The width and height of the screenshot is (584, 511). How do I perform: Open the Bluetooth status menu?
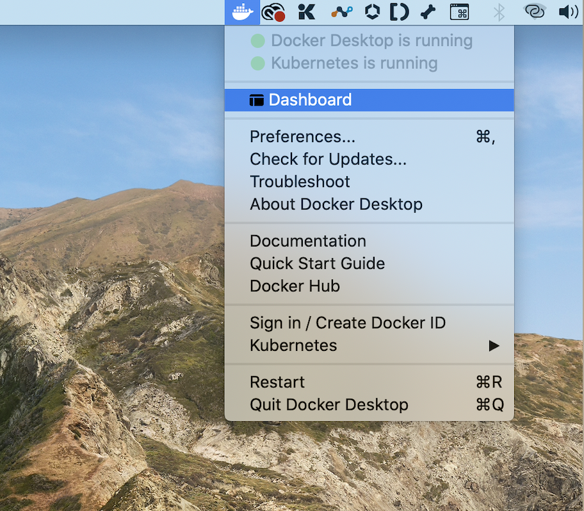[x=499, y=12]
